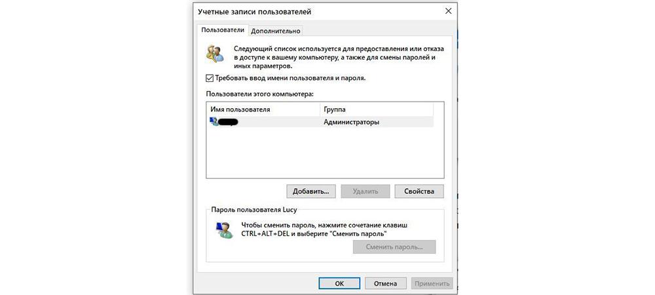Click the empty area of the users list
This screenshot has width=655, height=295.
(x=325, y=153)
